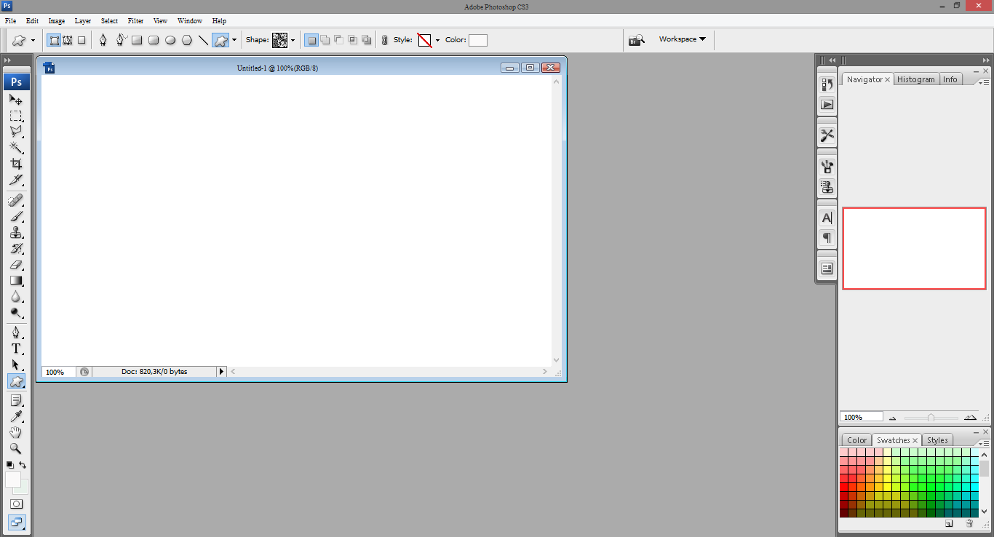
Task: Open the Filter menu
Action: tap(135, 20)
